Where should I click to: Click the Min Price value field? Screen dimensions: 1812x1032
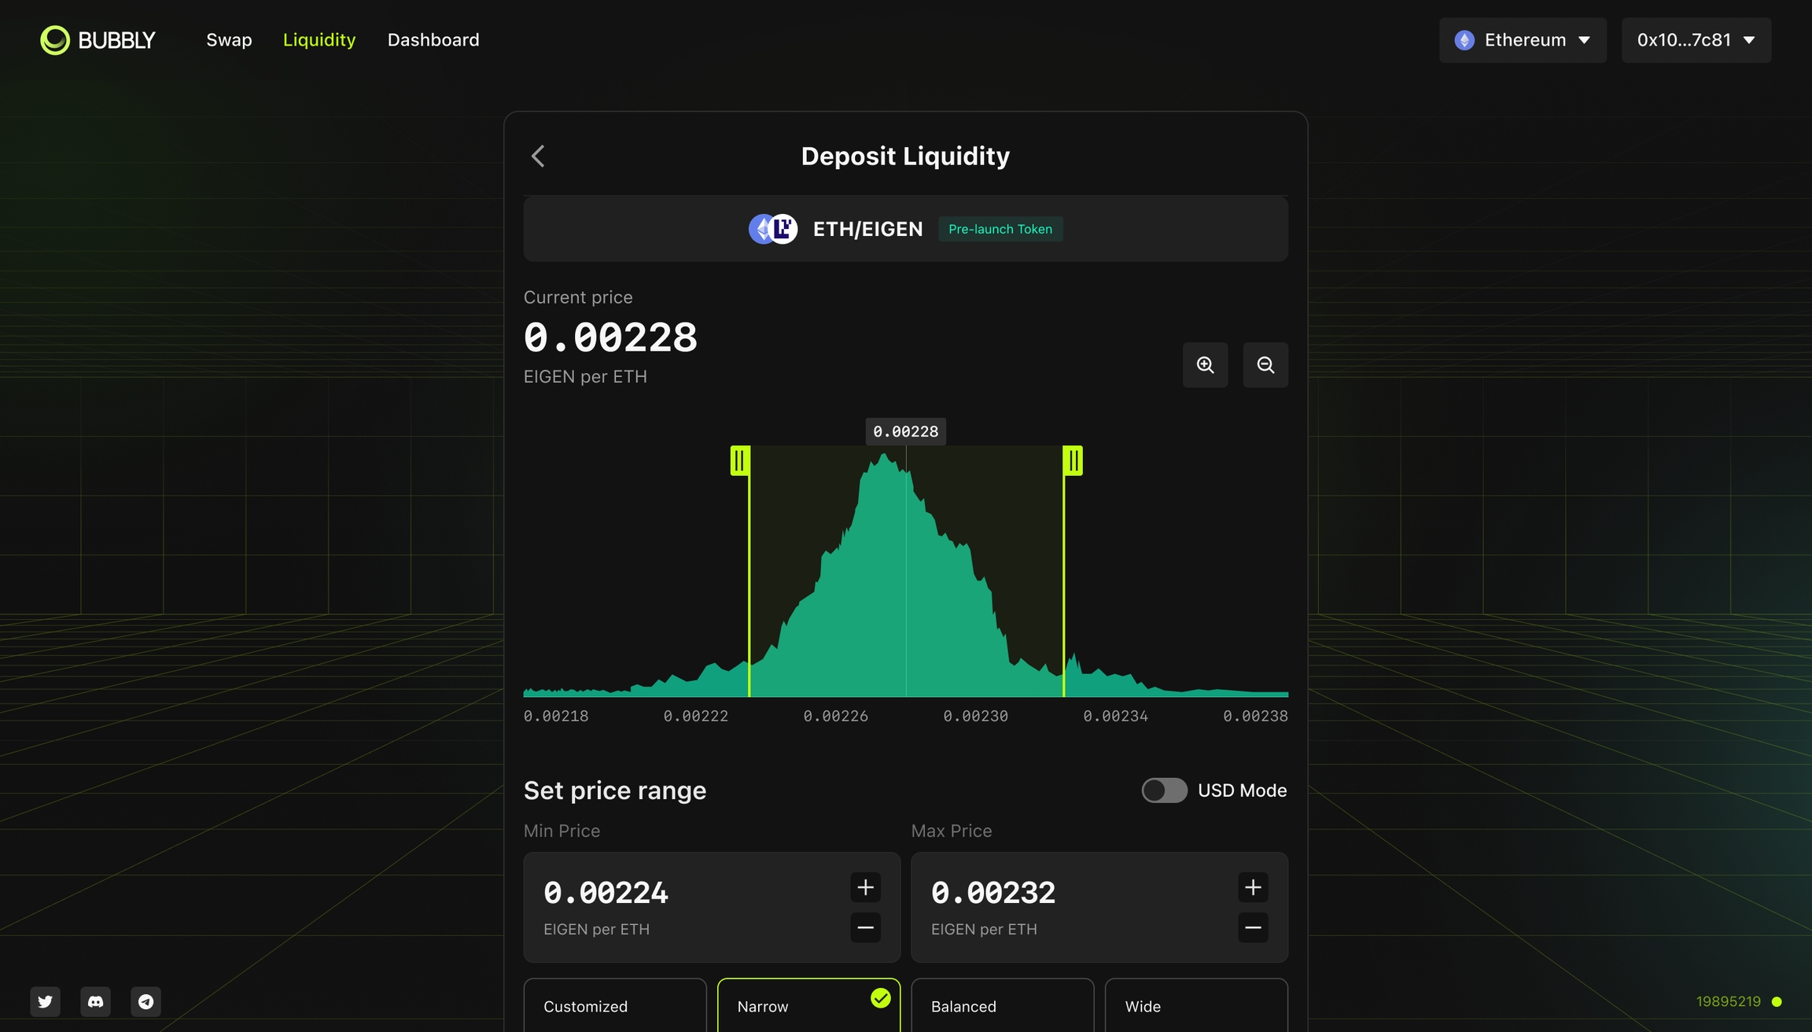(x=606, y=893)
